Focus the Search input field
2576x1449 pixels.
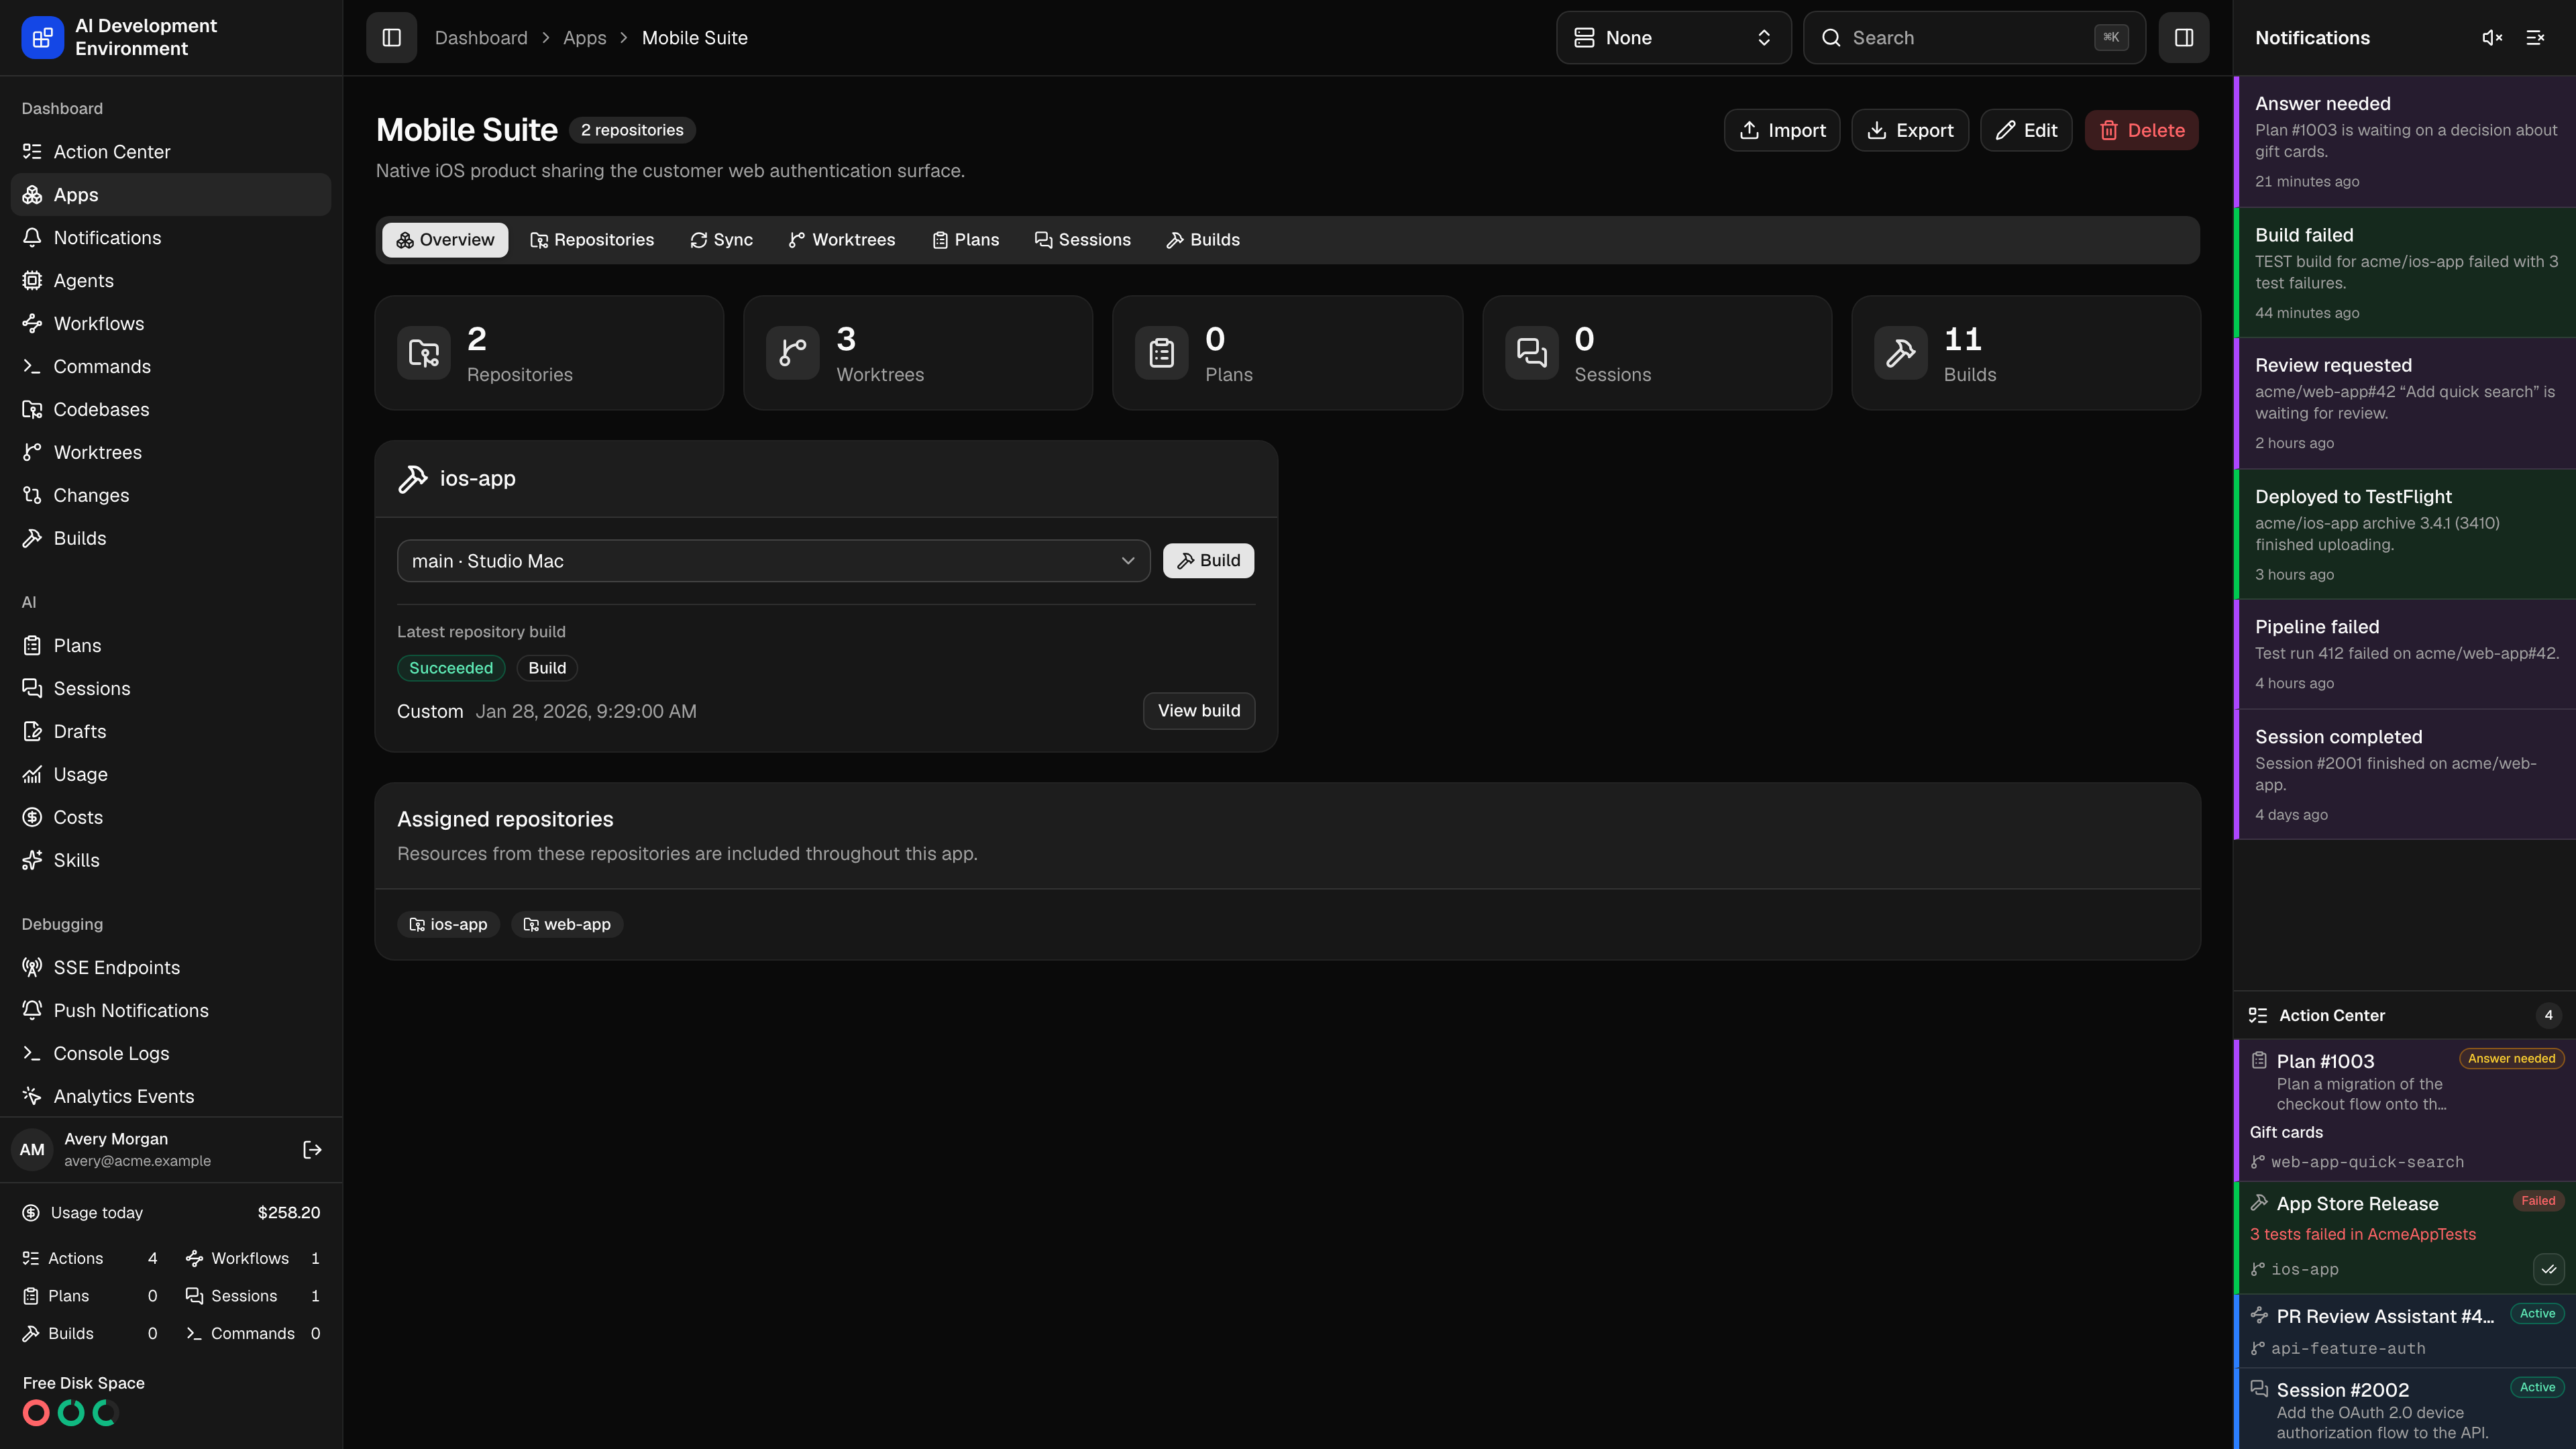1974,38
